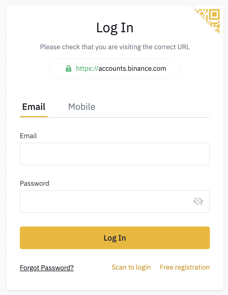Click the accounts.binance.com URL pill
The height and width of the screenshot is (295, 228).
point(115,68)
